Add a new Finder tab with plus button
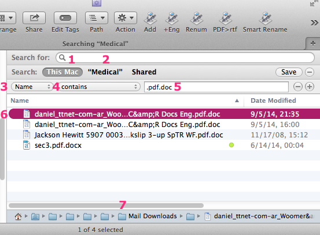 [313, 43]
